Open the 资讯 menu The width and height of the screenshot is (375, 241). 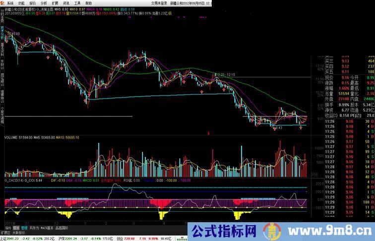tap(66, 3)
